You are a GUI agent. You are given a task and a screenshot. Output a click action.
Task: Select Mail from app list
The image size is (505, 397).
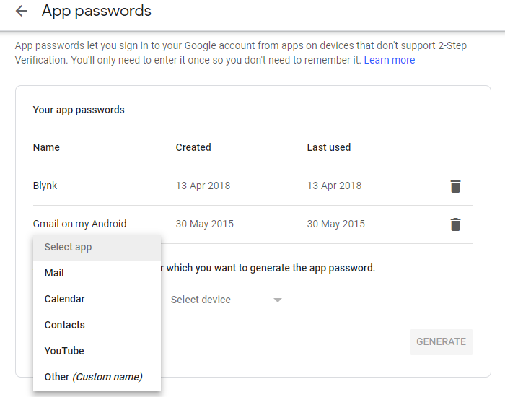point(54,273)
